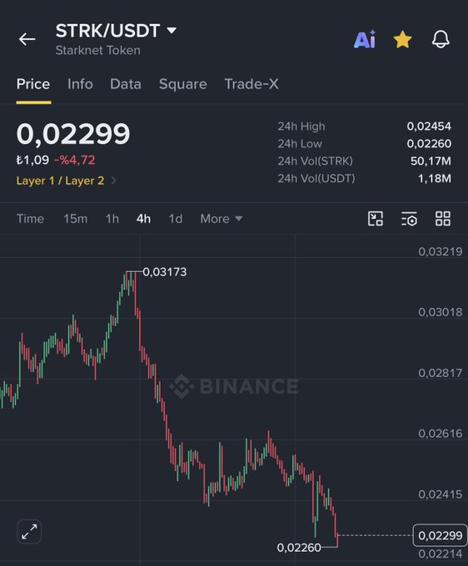The image size is (468, 566).
Task: Click the boxed current price tag 0,02299
Action: pos(441,535)
